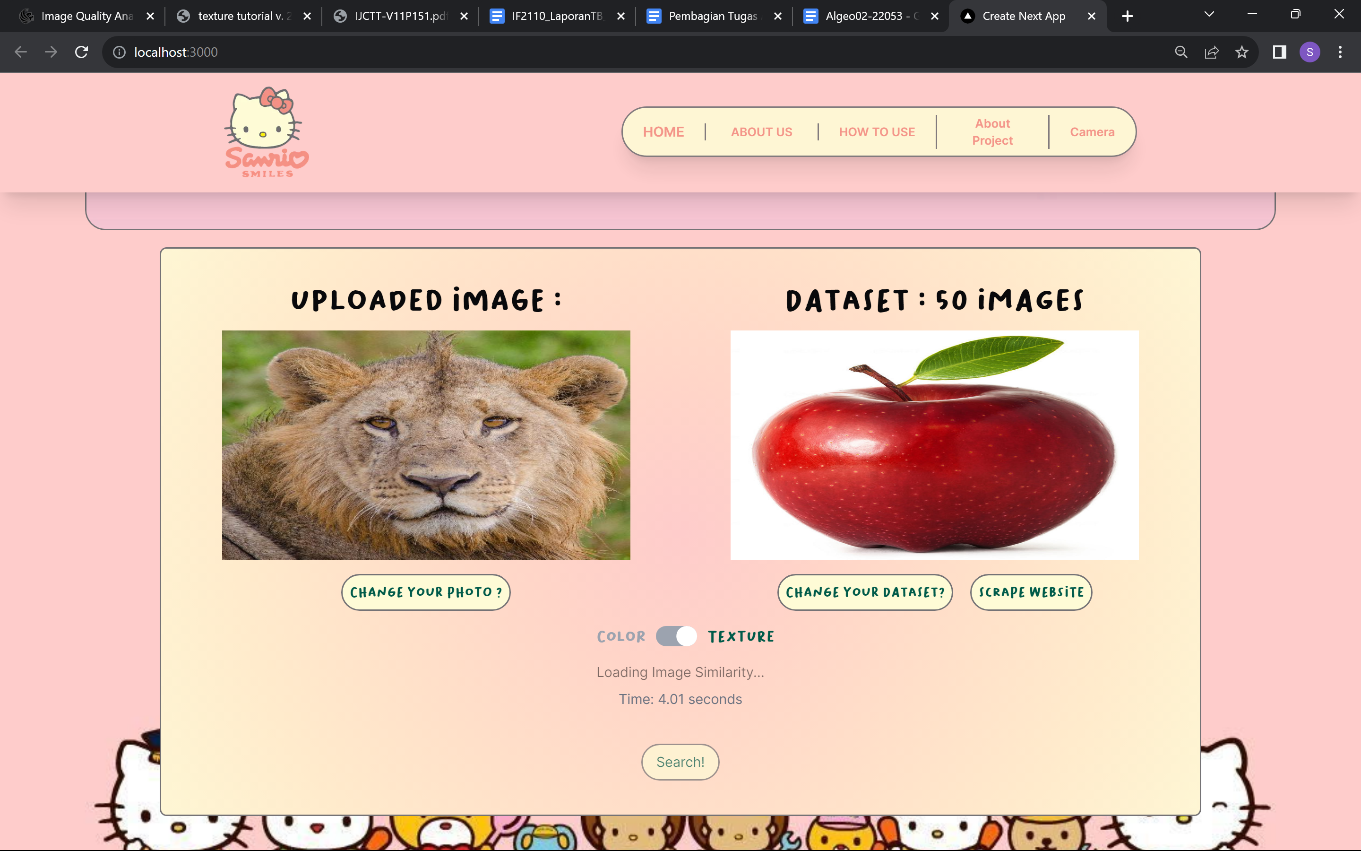Click the Scrape Website button
The image size is (1361, 851).
(1030, 592)
